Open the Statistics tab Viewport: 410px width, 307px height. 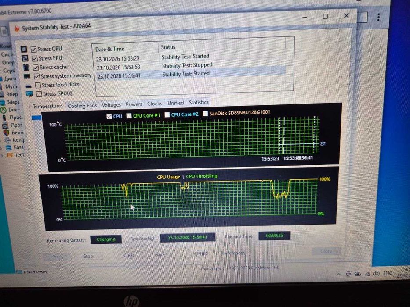coord(199,102)
